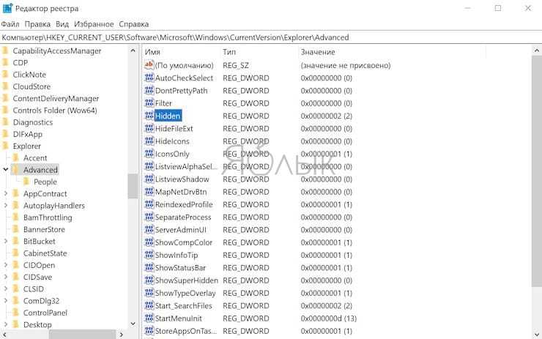Expand the AppContract key
Screen dimensions: 542x339
(x=6, y=193)
